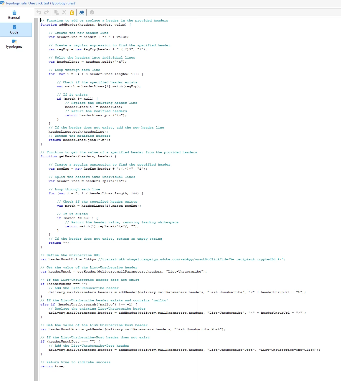Click the line 'var headerUnsub = getHeader(...)'

tap(124, 272)
